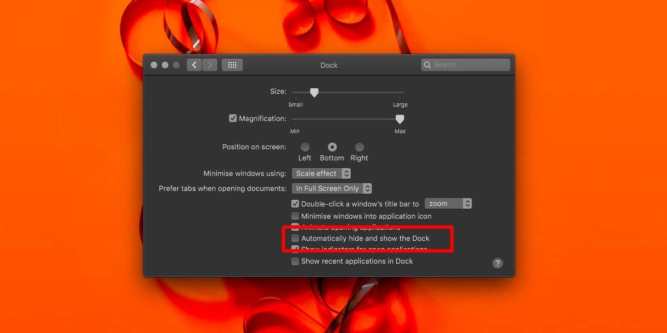The height and width of the screenshot is (333, 667).
Task: Click inside the Search field
Action: (470, 65)
